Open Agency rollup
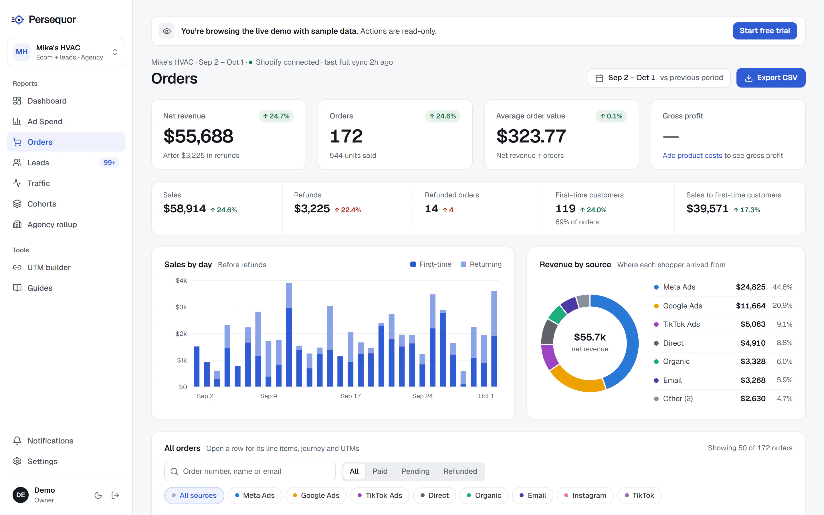Screen dimensions: 824x515 pos(66,225)
